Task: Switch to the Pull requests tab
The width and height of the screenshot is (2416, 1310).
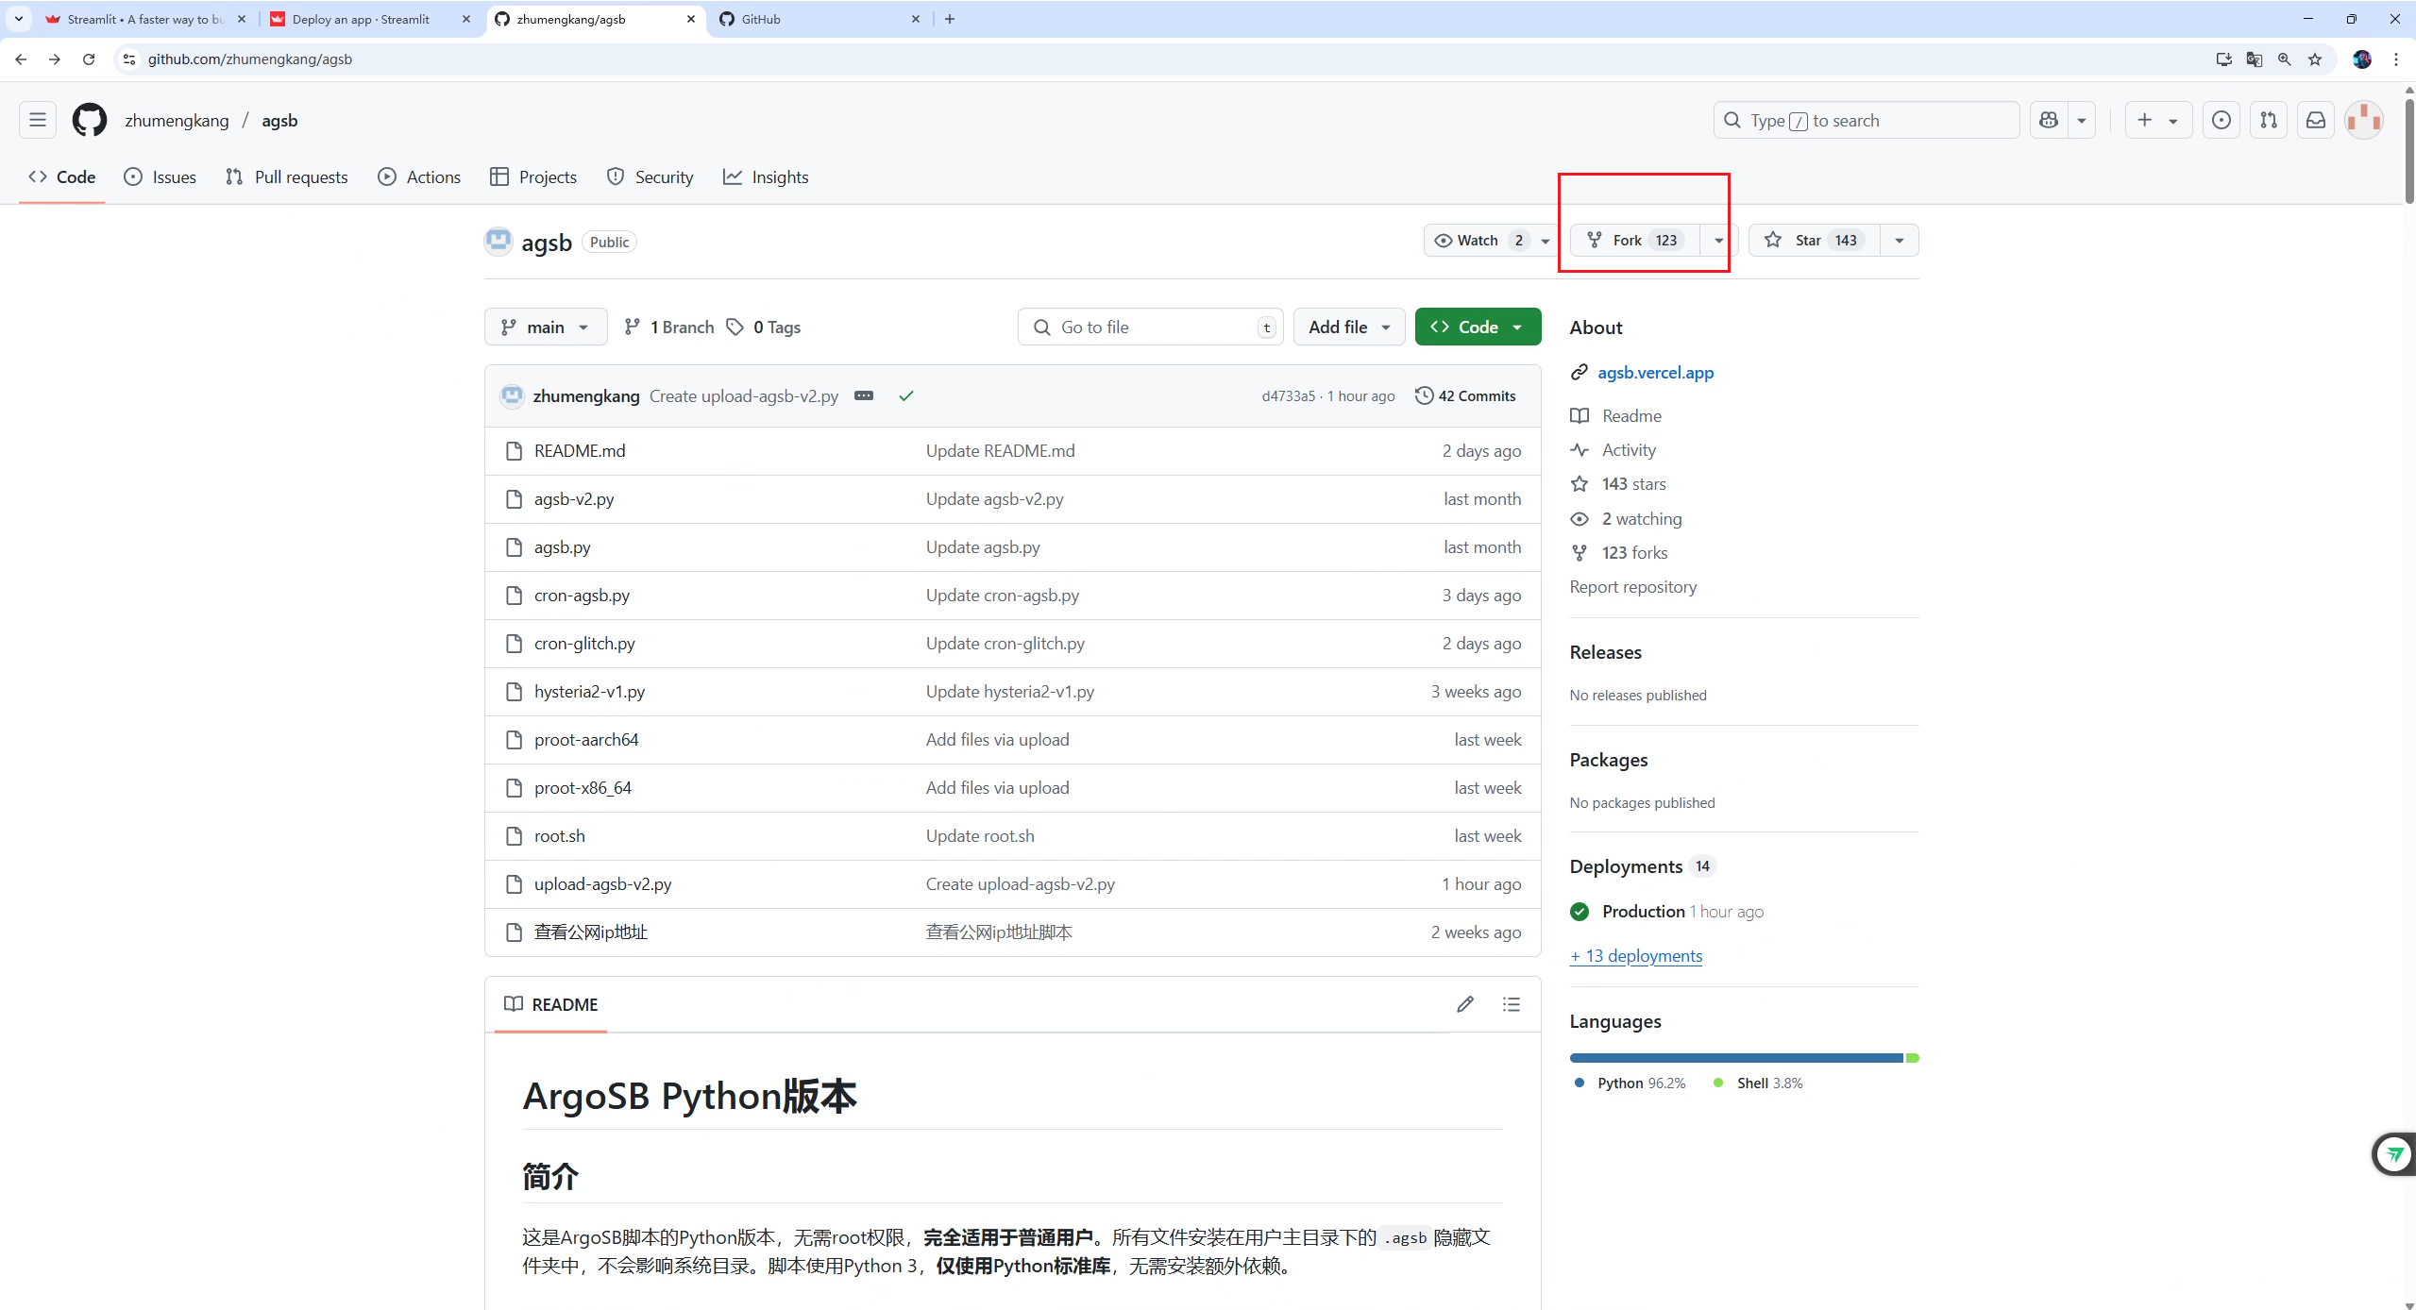Action: (287, 176)
